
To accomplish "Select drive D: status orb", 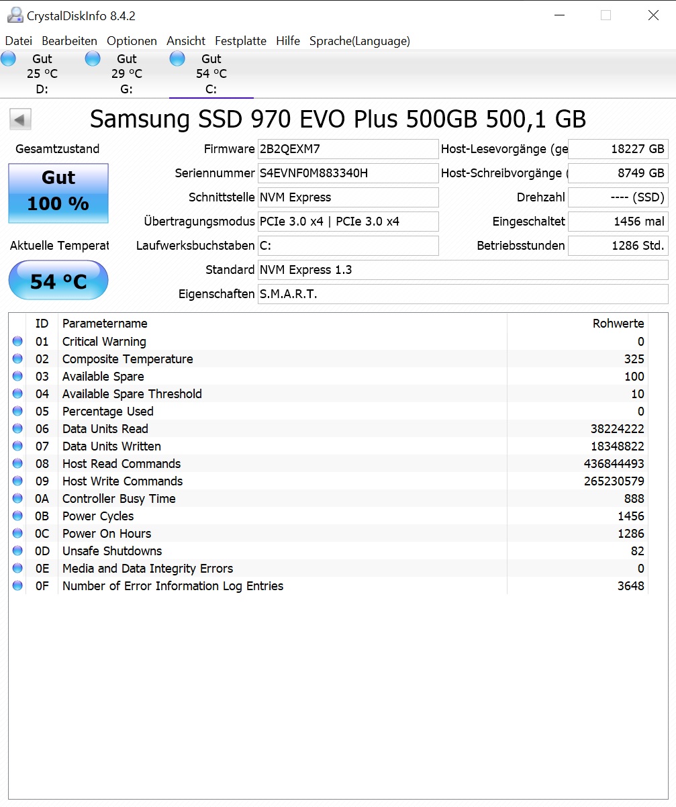I will point(8,59).
